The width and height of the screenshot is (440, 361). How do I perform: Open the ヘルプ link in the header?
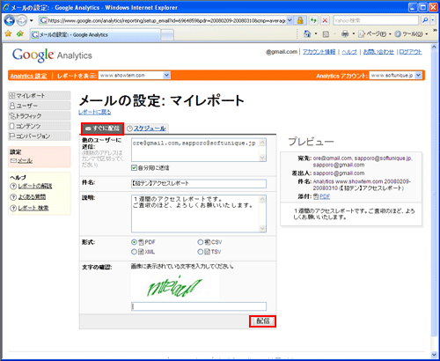(x=349, y=52)
